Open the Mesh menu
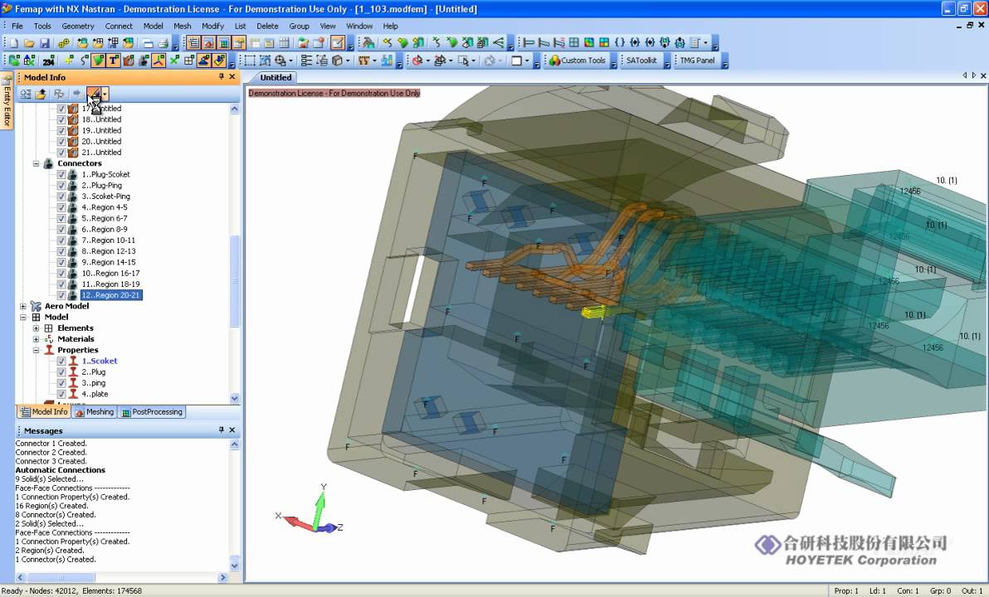The height and width of the screenshot is (597, 989). [183, 26]
